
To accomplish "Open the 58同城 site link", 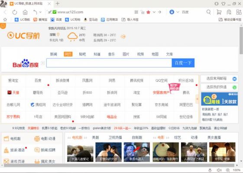I will tap(161, 117).
